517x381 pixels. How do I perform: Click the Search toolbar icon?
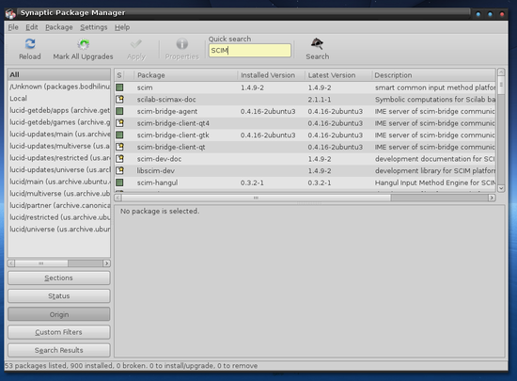[317, 43]
